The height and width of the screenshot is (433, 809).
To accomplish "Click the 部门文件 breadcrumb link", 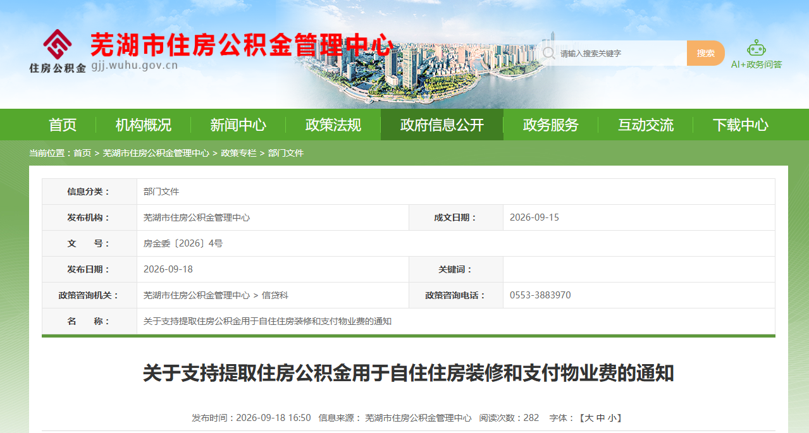I will point(286,153).
